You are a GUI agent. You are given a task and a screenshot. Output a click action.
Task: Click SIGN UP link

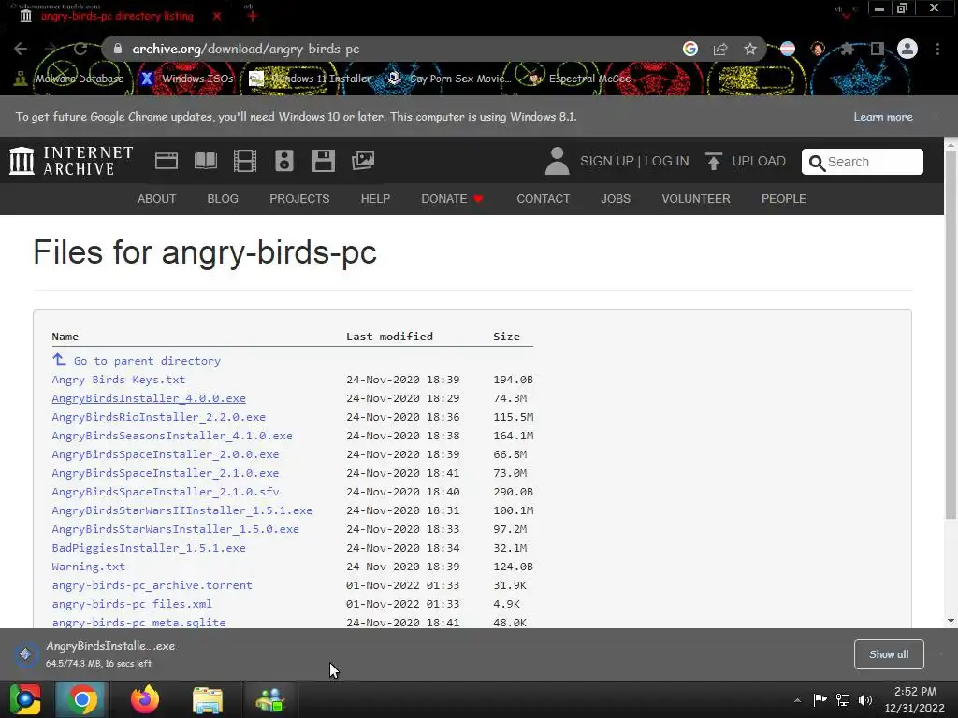(x=606, y=161)
